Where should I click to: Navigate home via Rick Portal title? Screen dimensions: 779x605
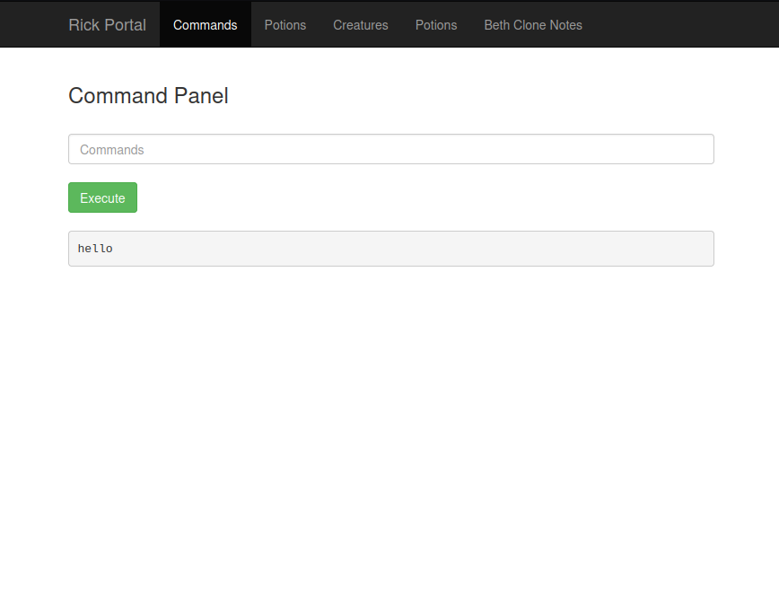(x=107, y=24)
